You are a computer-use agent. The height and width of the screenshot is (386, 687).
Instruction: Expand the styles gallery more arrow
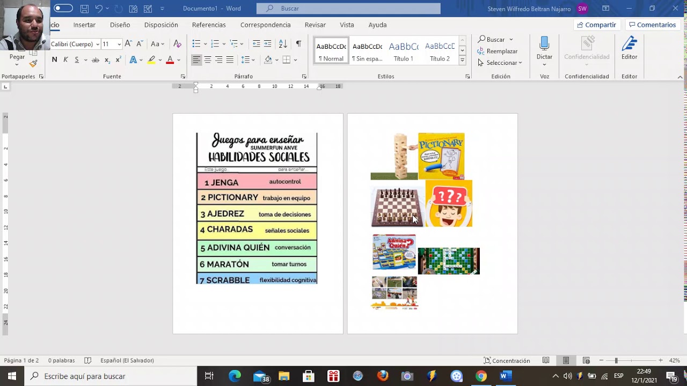click(462, 60)
